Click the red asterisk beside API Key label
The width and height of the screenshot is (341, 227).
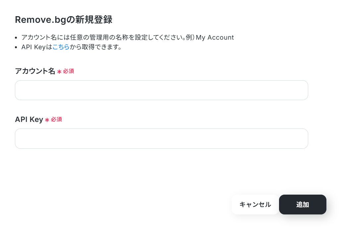coord(47,120)
